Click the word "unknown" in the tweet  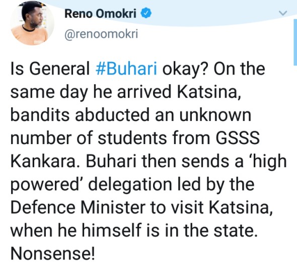[215, 114]
